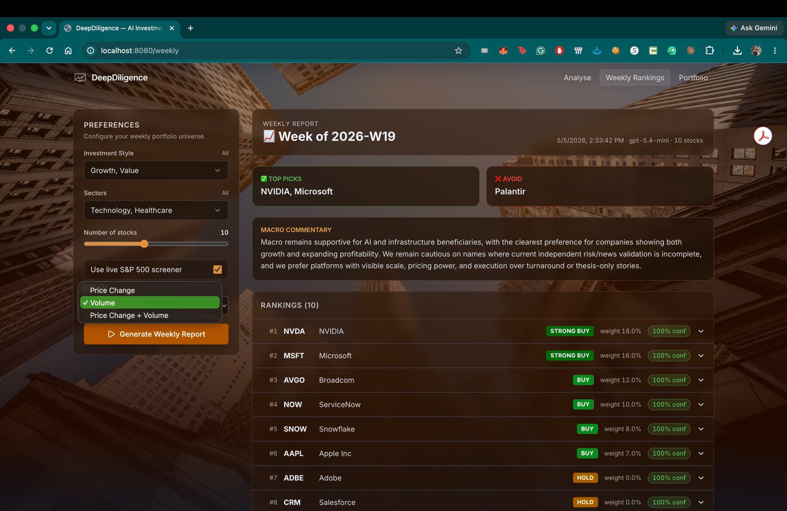Screen dimensions: 787x511
Task: Open the Investment Style dropdown
Action: click(x=156, y=170)
